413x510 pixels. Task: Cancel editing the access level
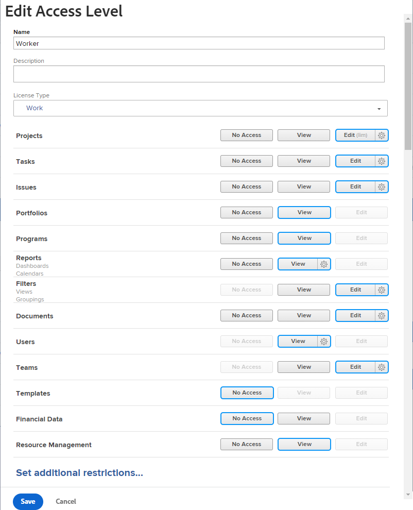(65, 501)
